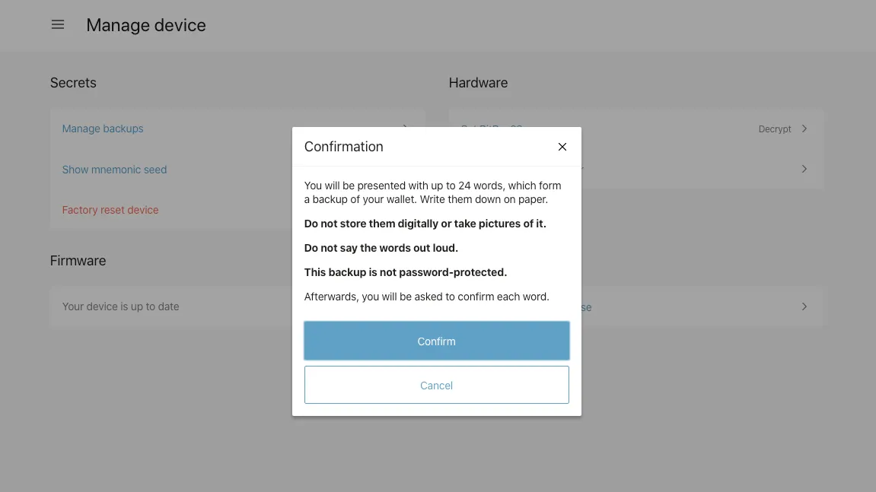This screenshot has width=876, height=492.
Task: Click the "This backup is not password-protected" warning
Action: (406, 272)
